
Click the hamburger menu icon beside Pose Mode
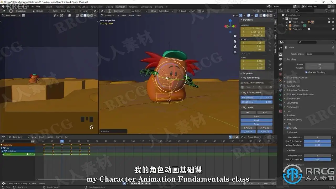tap(23, 15)
